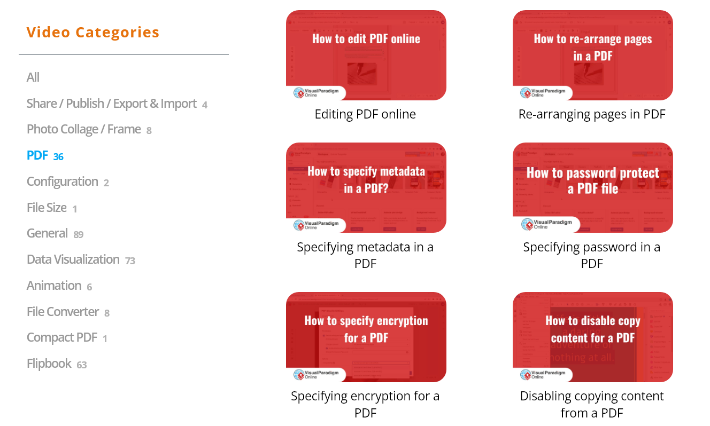The width and height of the screenshot is (710, 426).
Task: Go to the General video category
Action: 48,233
